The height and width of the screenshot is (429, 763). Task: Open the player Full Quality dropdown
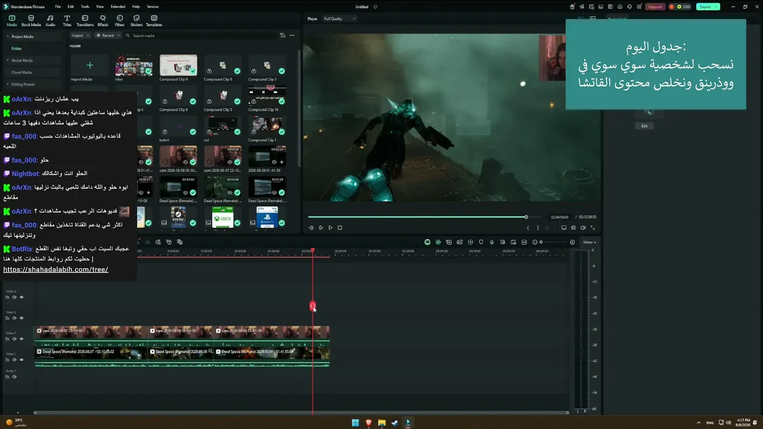tap(340, 19)
